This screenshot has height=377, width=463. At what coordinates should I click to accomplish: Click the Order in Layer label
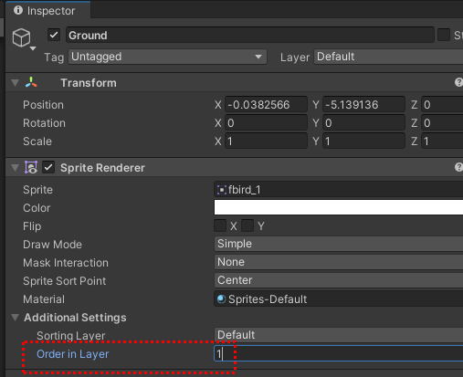point(72,354)
